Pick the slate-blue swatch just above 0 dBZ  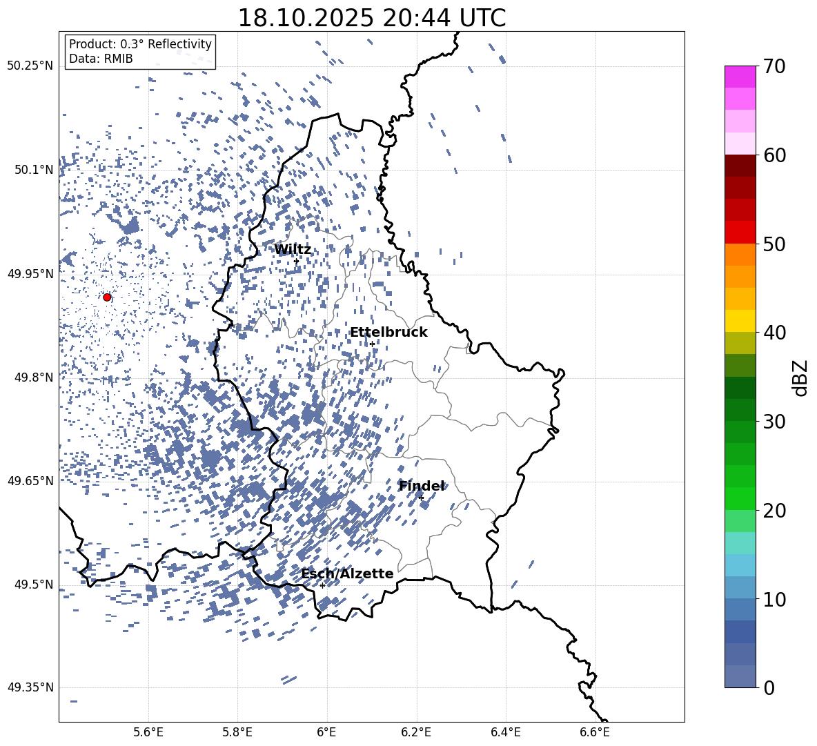(740, 676)
